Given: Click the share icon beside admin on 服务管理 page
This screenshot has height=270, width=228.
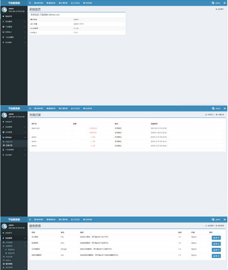Looking at the screenshot, I should click(x=225, y=220).
